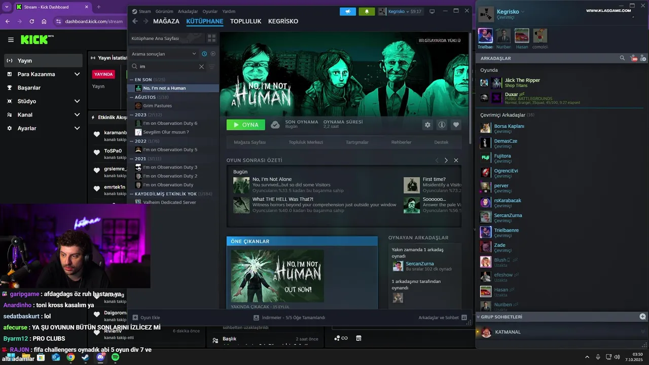Open Mağaza Sayfası link
This screenshot has width=649, height=365.
(249, 142)
